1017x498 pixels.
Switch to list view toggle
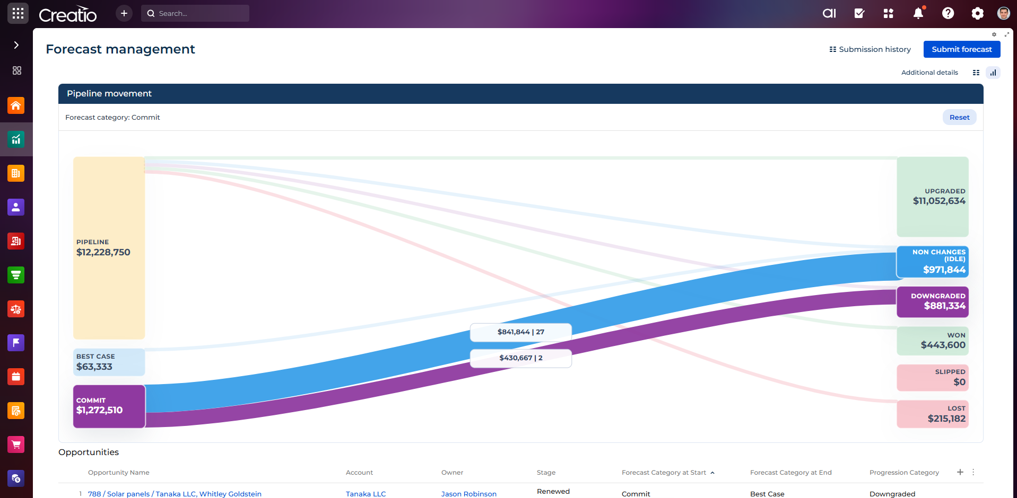976,73
